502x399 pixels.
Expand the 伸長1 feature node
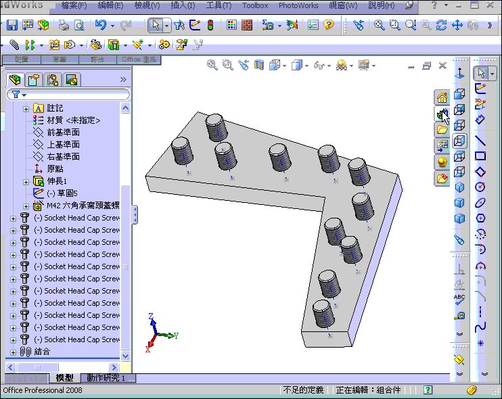pos(26,182)
